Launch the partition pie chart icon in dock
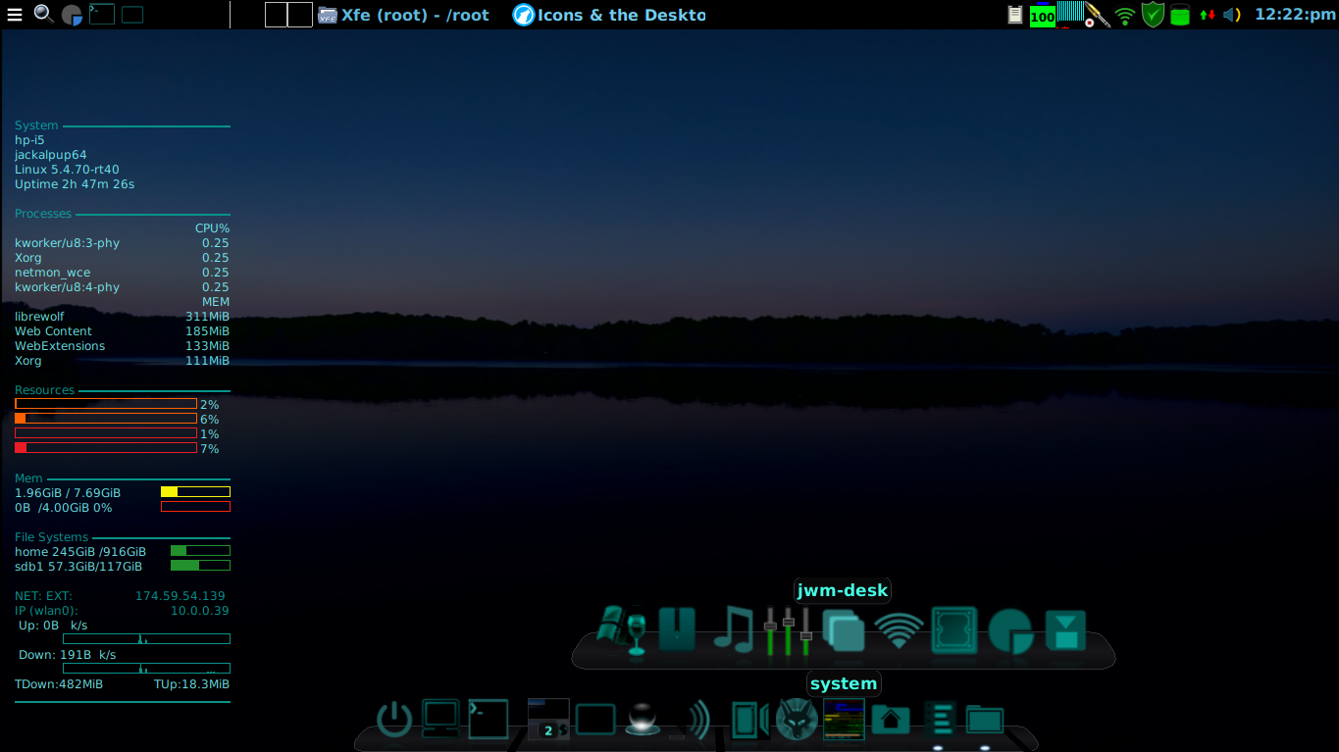Image resolution: width=1339 pixels, height=752 pixels. 1009,631
